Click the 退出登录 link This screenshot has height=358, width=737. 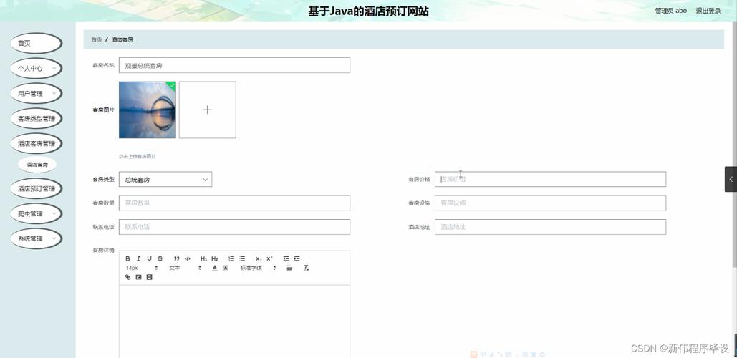708,11
